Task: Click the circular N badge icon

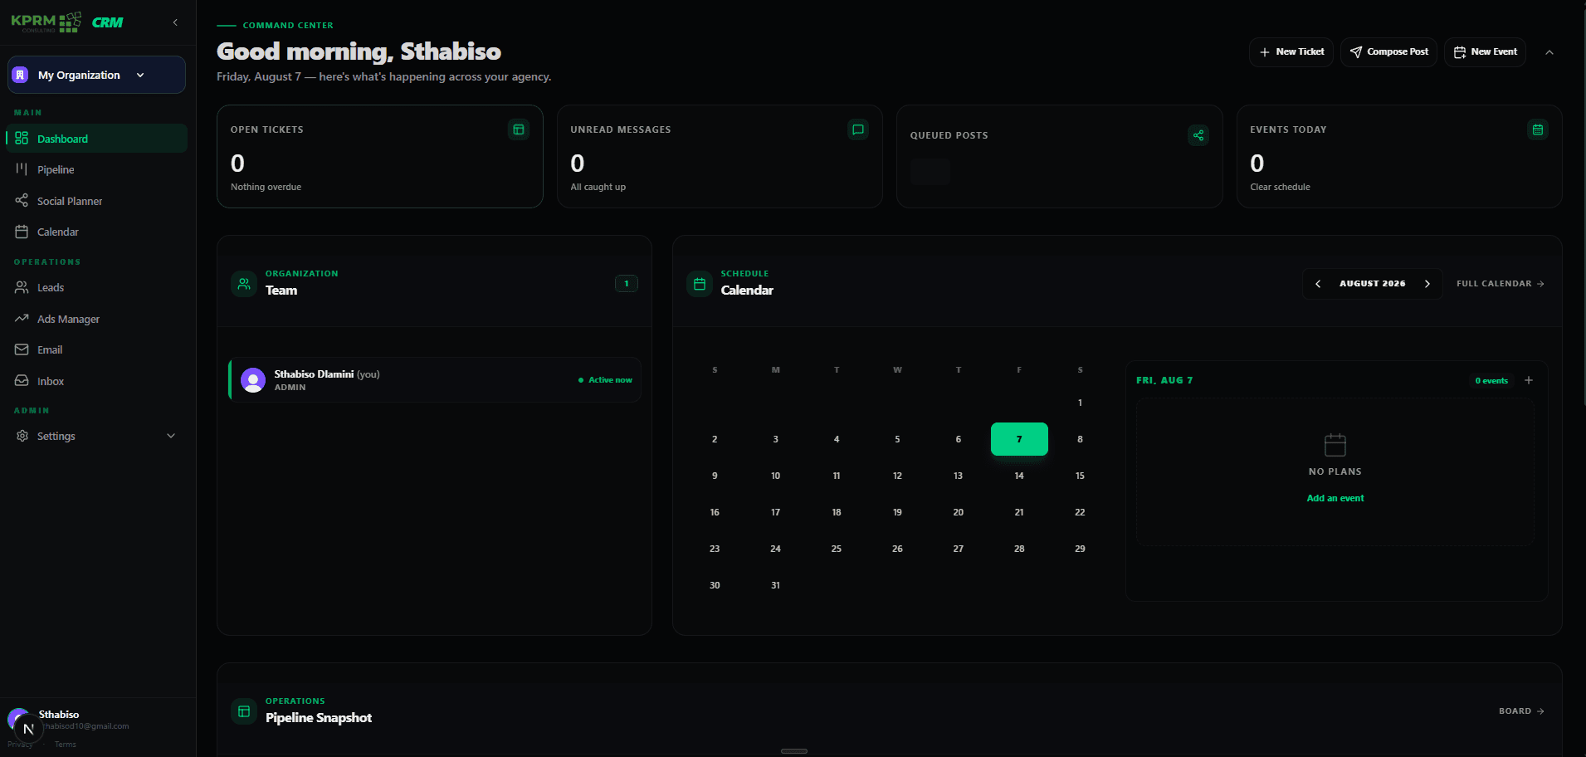Action: 28,729
